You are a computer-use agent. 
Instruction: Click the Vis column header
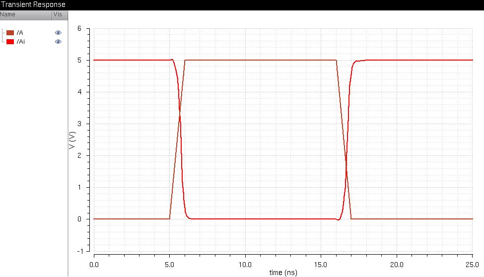pos(60,15)
